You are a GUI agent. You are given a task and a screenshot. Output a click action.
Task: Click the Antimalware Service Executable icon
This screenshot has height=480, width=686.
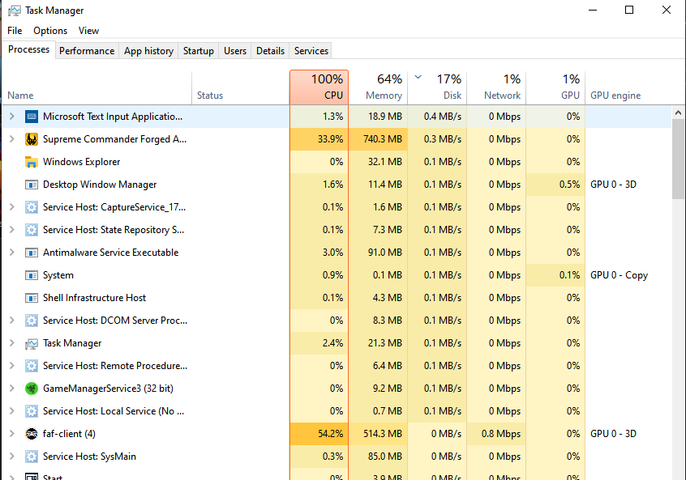click(x=32, y=253)
